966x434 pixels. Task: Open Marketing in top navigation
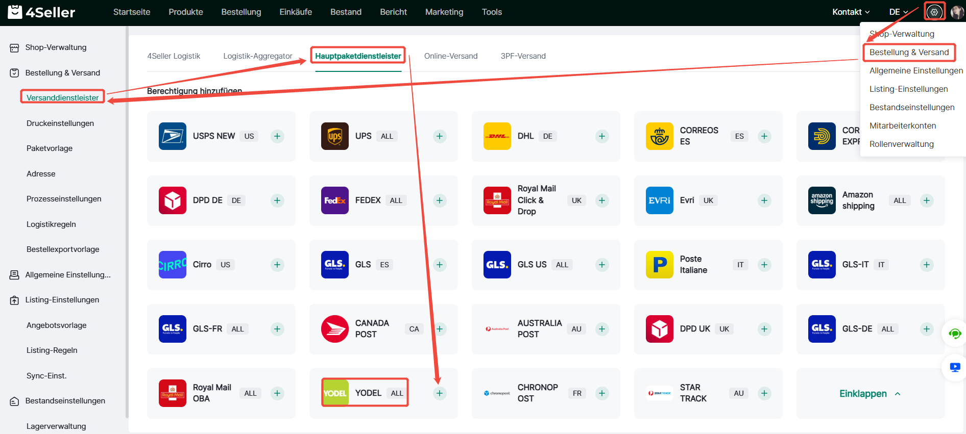(444, 12)
